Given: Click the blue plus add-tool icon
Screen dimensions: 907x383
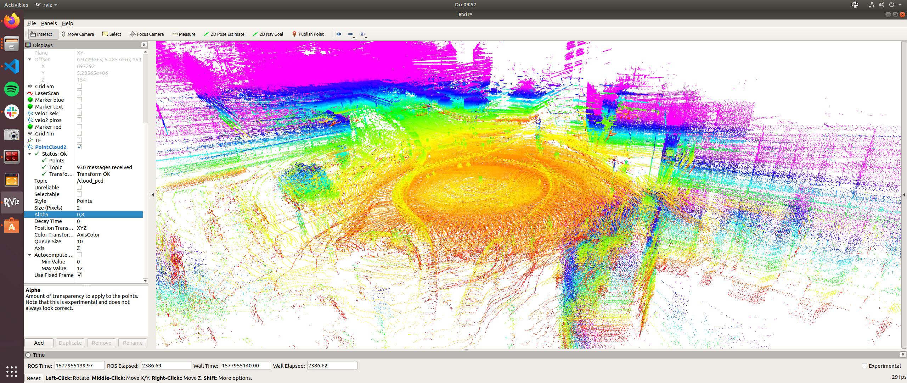Looking at the screenshot, I should [339, 34].
